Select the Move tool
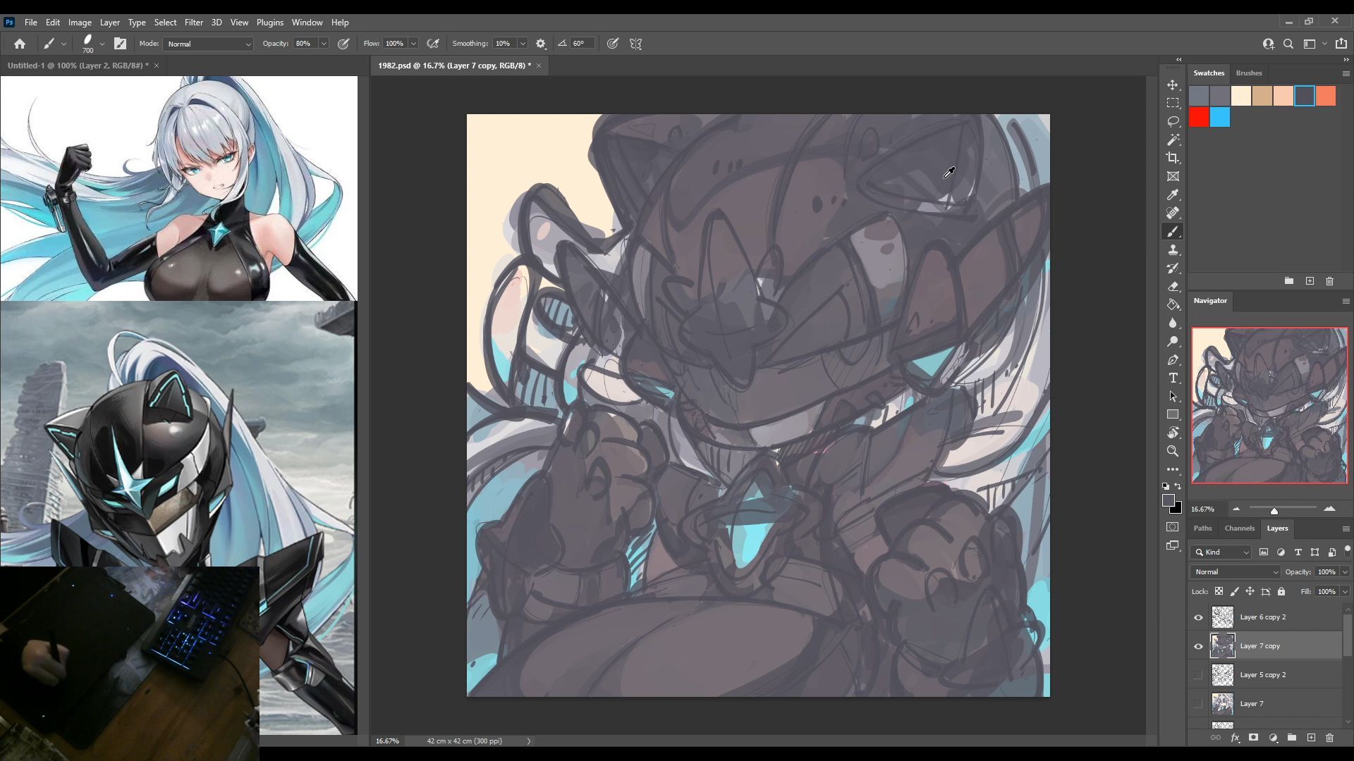 click(x=1173, y=85)
